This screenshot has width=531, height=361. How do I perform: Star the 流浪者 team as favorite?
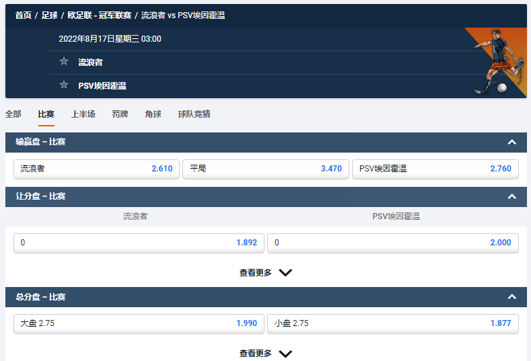point(64,61)
